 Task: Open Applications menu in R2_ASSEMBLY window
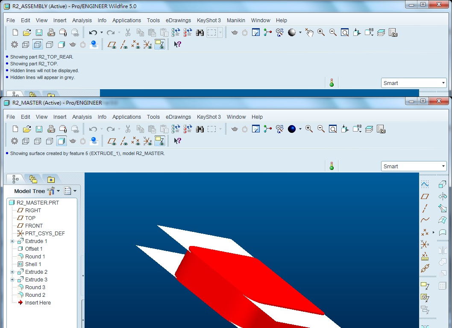[x=126, y=20]
